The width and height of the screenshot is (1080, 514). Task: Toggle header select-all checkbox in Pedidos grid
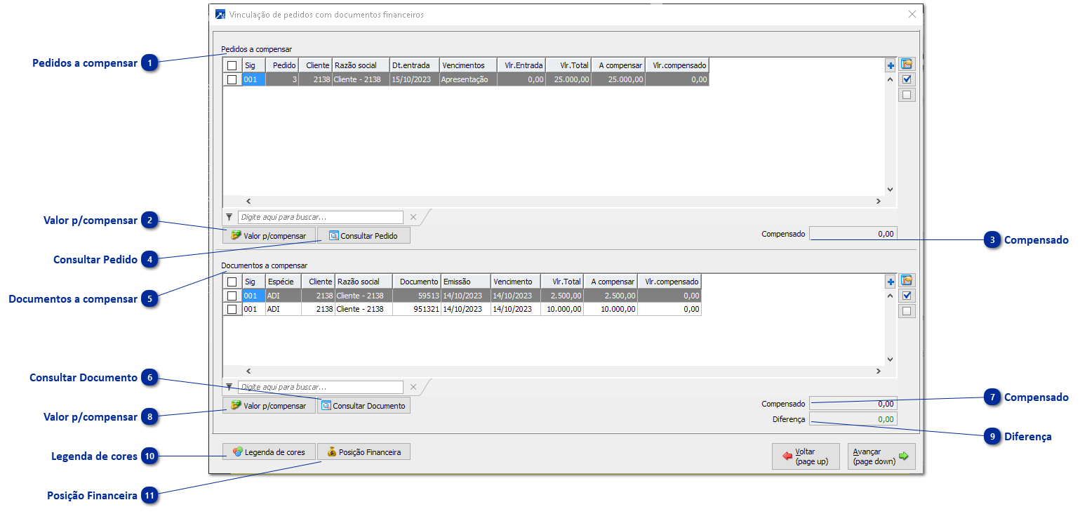[232, 65]
